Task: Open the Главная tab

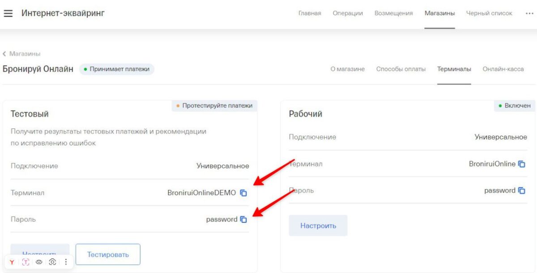Action: [310, 13]
